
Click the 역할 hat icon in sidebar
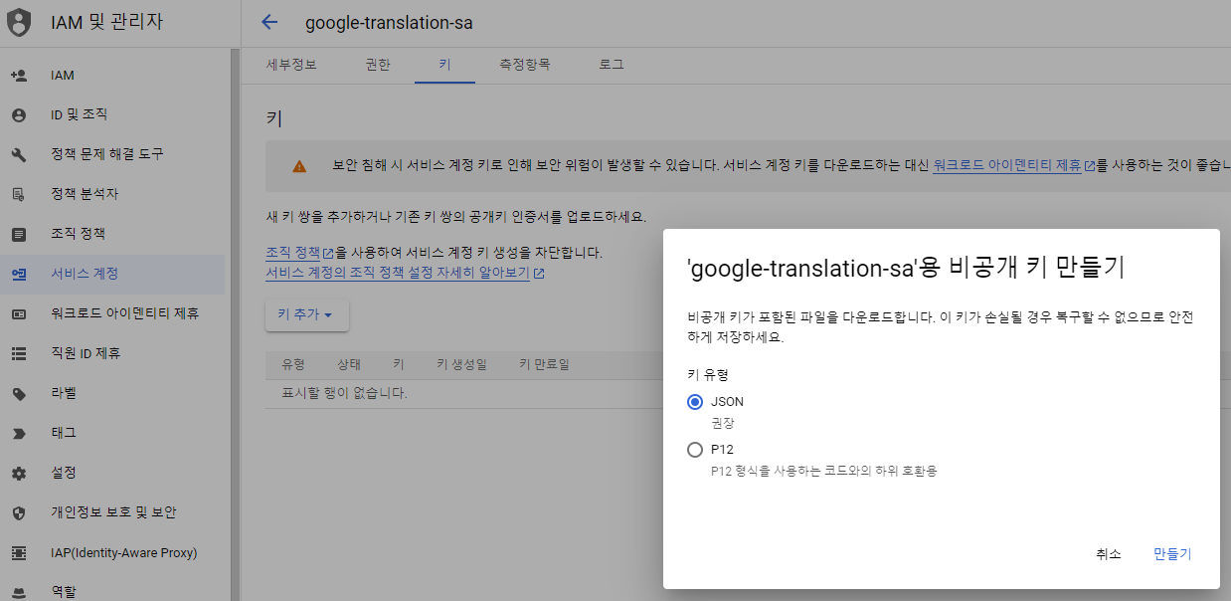click(x=18, y=591)
